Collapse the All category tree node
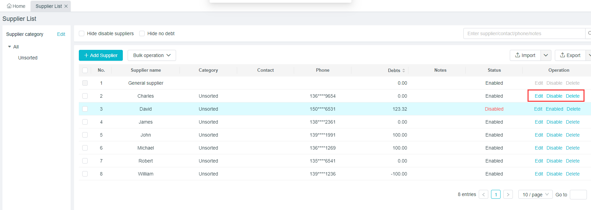Viewport: 591px width, 210px height. click(x=10, y=47)
